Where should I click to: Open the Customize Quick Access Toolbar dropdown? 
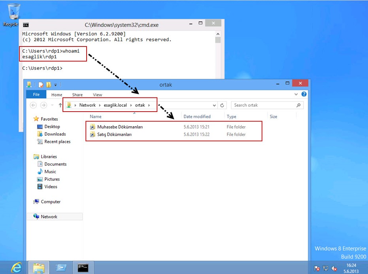pos(56,85)
